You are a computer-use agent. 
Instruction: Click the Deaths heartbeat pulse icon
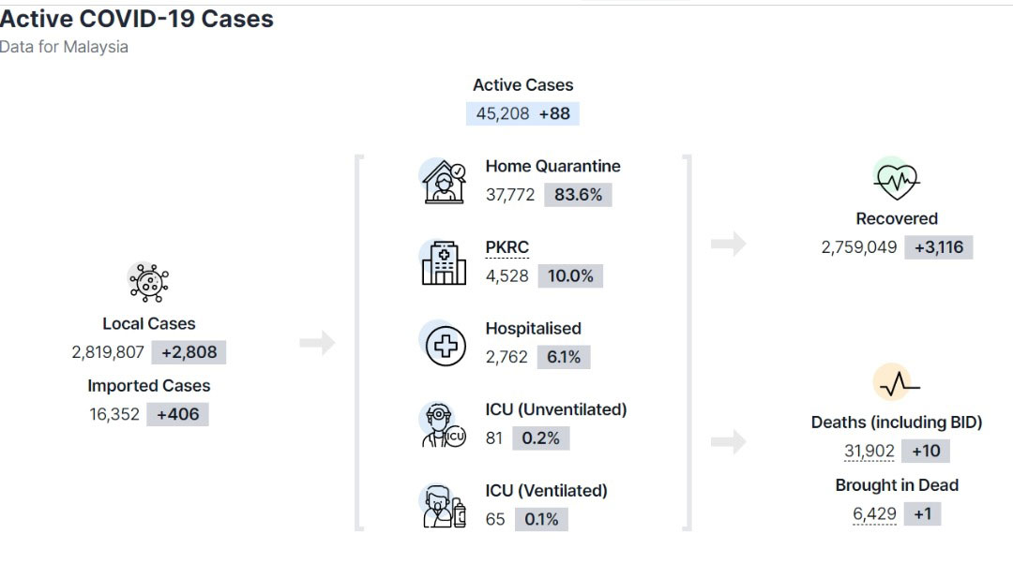[x=896, y=382]
